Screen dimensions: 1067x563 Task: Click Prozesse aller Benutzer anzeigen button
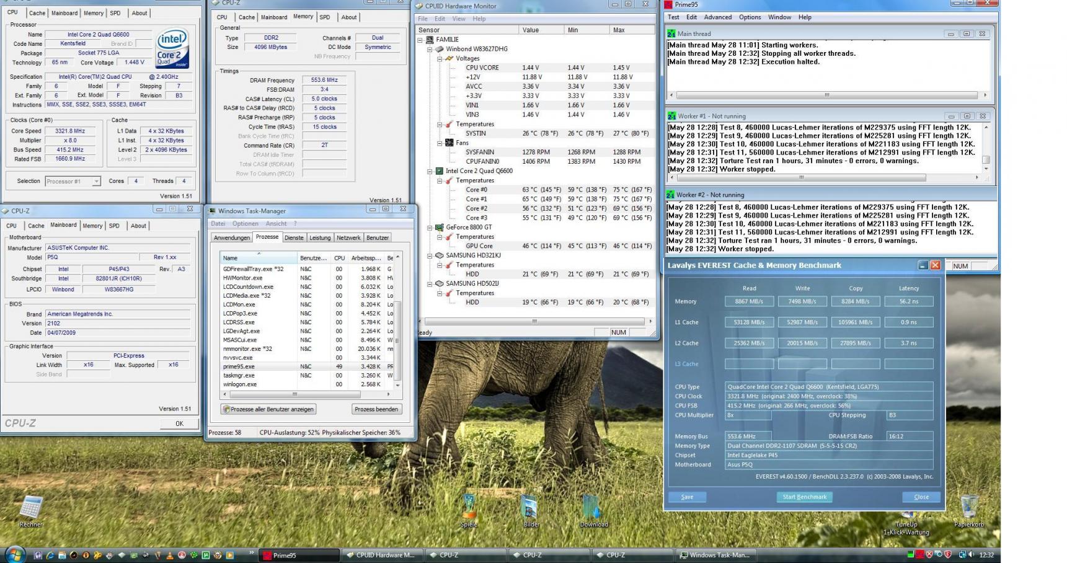[x=268, y=409]
